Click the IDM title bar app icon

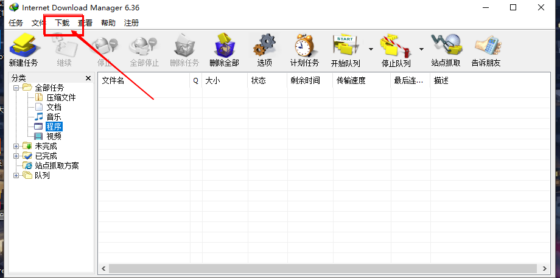click(14, 7)
